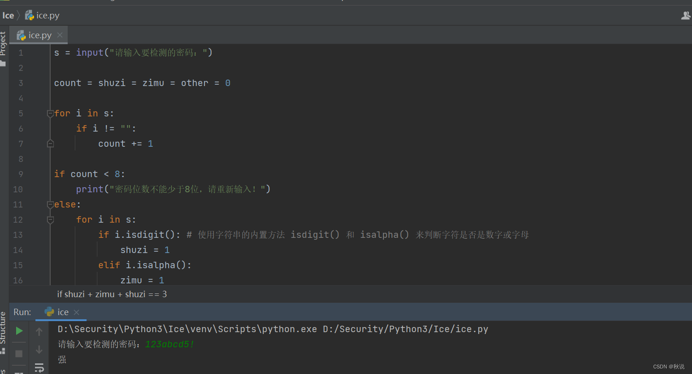Click the isdigit() isalpha() comment text
This screenshot has width=692, height=374.
click(x=358, y=235)
